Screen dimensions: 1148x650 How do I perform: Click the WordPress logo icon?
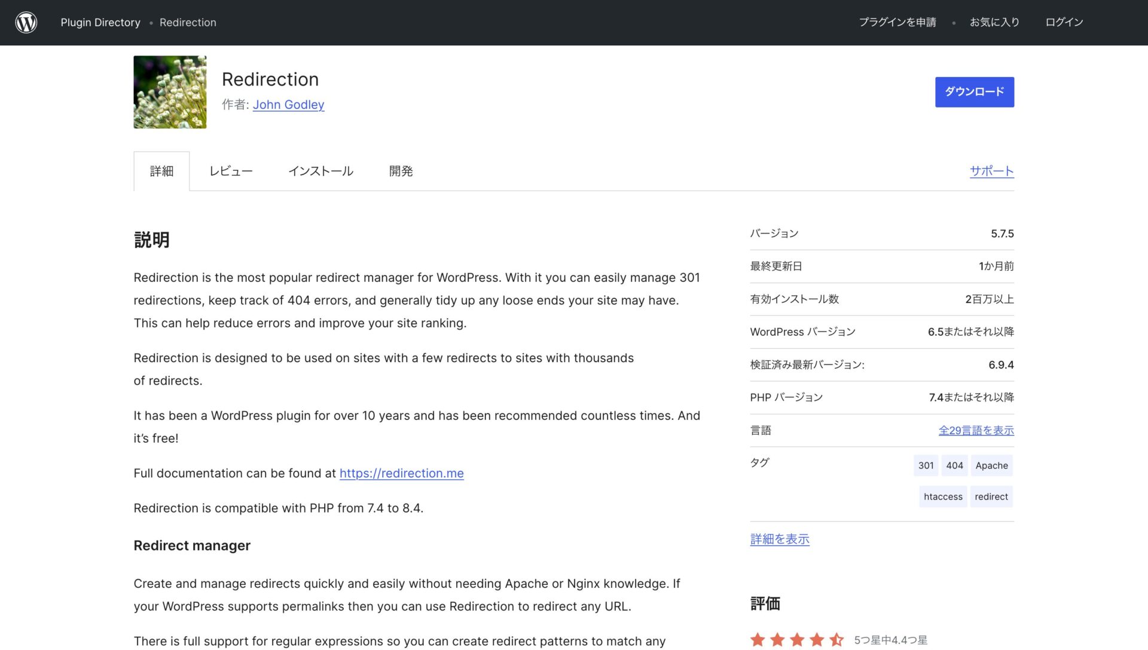click(x=26, y=23)
